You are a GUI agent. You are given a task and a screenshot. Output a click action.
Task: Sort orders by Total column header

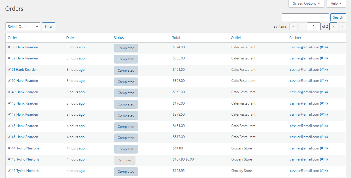(176, 38)
